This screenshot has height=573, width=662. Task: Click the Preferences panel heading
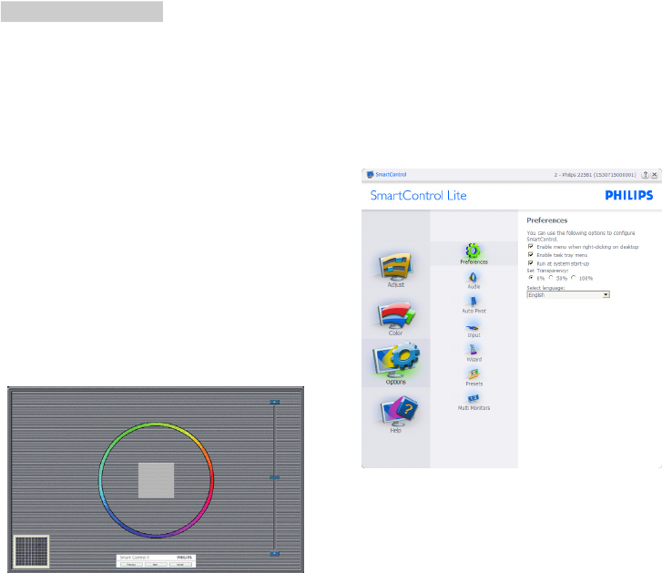pos(546,220)
